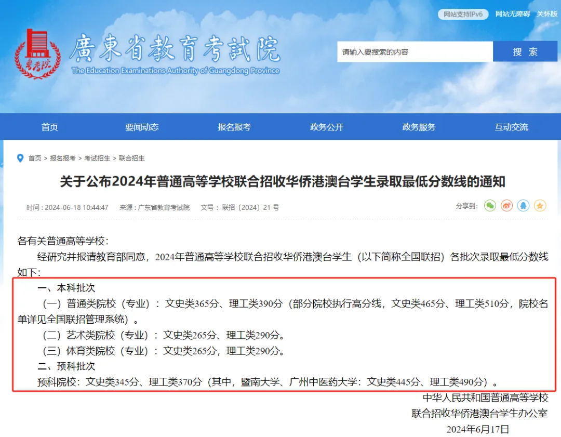Click inside the search input field

pos(416,51)
